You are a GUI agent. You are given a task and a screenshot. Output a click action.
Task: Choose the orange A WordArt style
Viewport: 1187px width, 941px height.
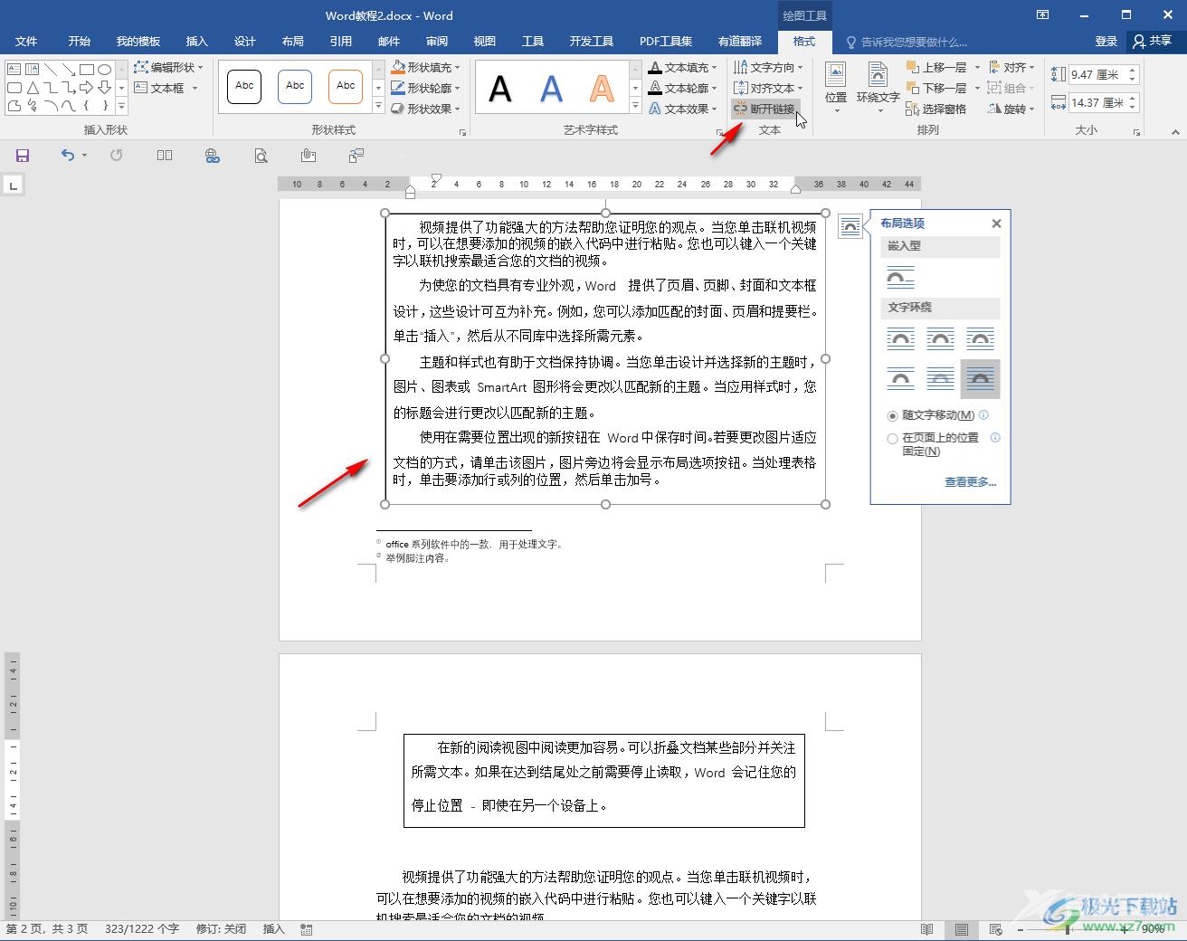(602, 89)
